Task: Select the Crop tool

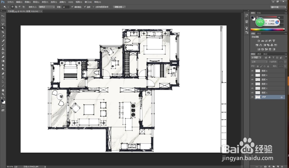Action: [x=3, y=32]
